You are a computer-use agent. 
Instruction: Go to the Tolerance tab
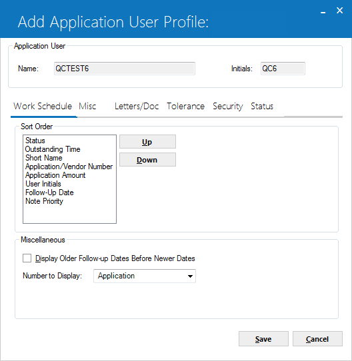click(185, 106)
